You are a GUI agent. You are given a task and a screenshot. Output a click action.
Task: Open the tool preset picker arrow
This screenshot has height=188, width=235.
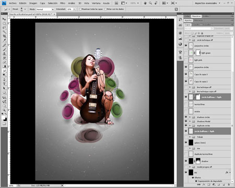[9, 9]
